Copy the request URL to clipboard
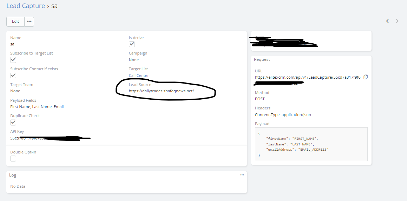 point(366,77)
